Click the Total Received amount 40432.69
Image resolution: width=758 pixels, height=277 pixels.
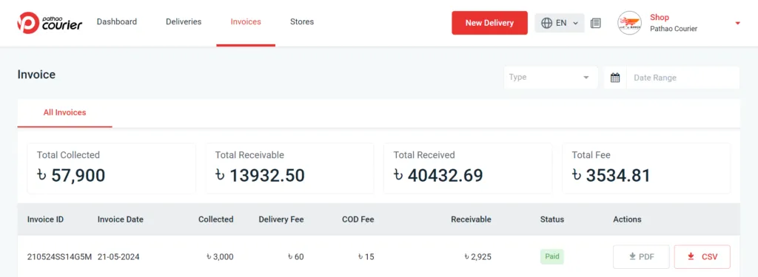(x=438, y=176)
